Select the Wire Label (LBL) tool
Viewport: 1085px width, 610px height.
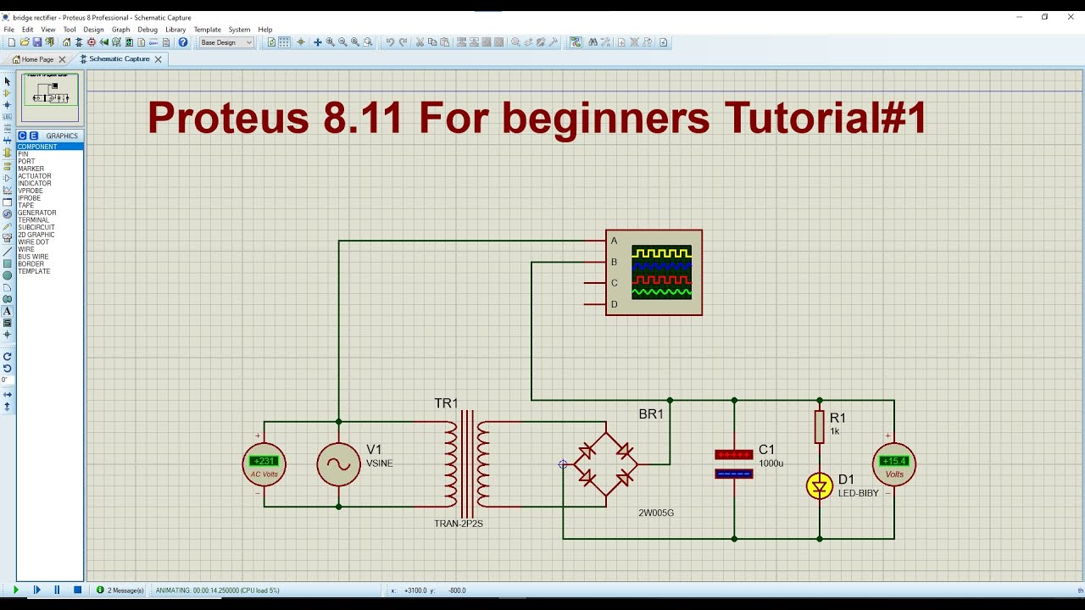pos(8,117)
